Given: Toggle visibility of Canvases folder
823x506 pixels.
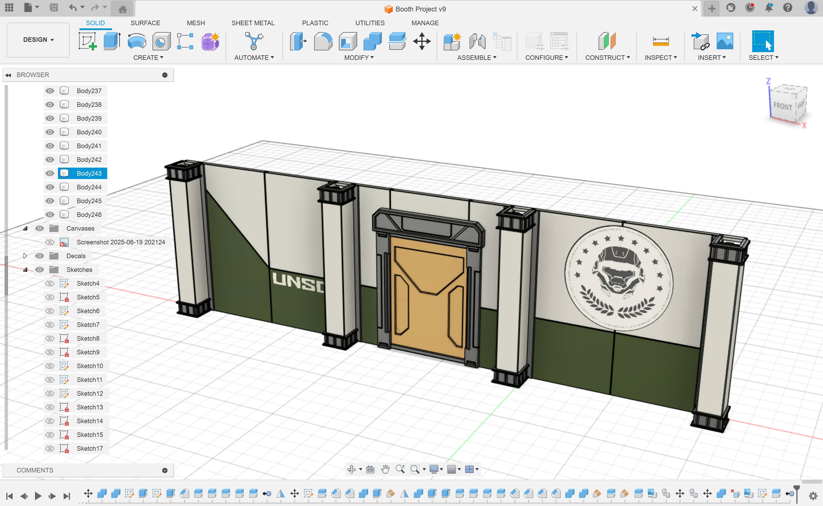Looking at the screenshot, I should click(40, 228).
